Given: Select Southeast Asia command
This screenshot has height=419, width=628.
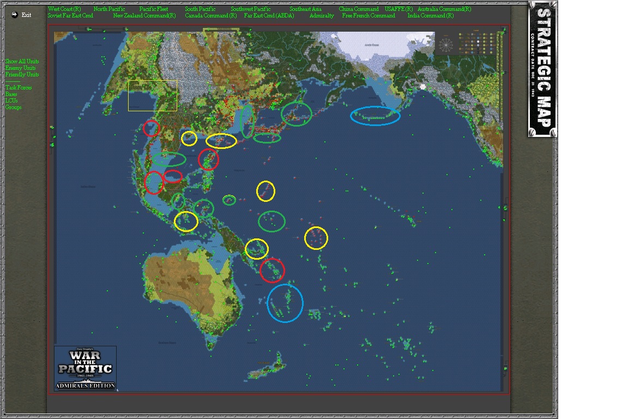Looking at the screenshot, I should click(305, 9).
